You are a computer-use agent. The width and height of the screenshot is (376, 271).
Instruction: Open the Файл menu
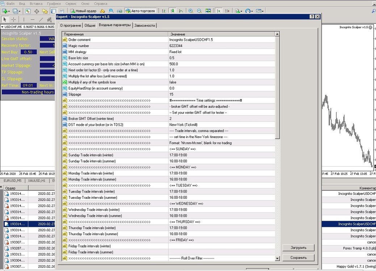(x=10, y=4)
